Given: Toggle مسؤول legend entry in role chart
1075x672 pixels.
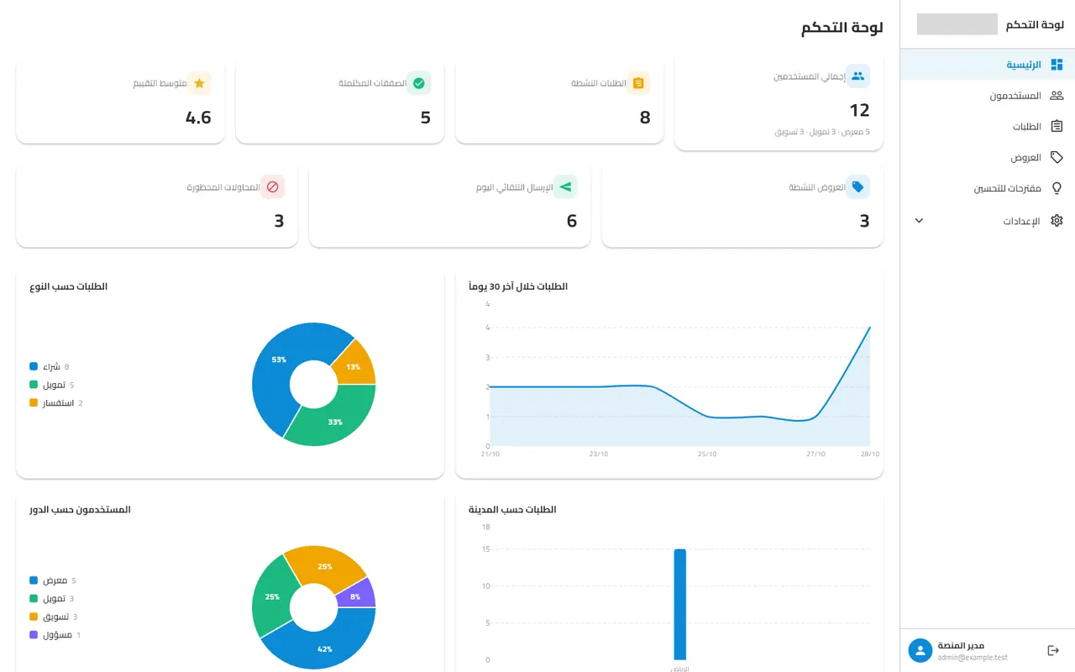Looking at the screenshot, I should pyautogui.click(x=55, y=635).
